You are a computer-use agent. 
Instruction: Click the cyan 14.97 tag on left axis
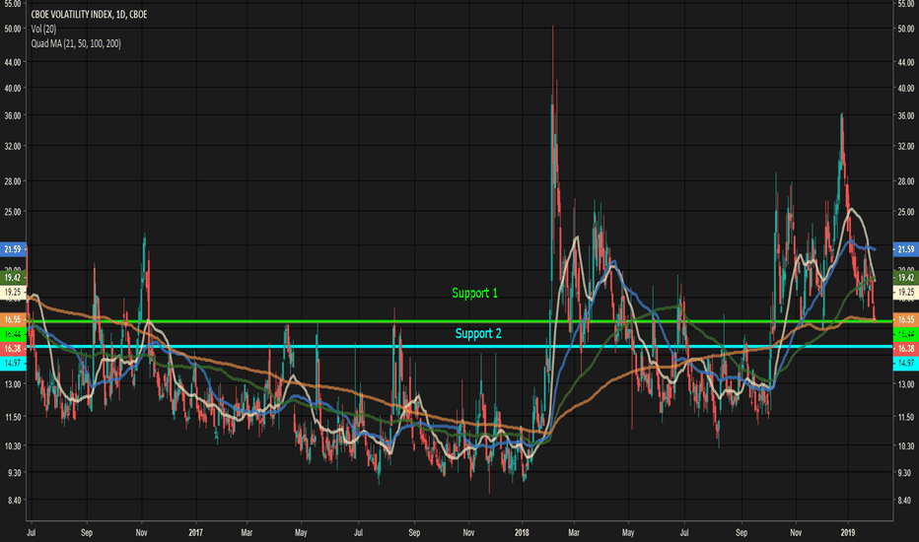click(x=13, y=363)
